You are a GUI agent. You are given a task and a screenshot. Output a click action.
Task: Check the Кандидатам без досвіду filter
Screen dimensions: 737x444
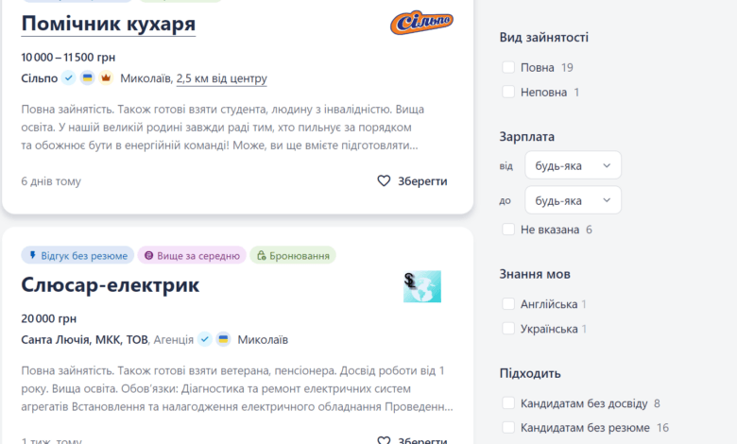coord(508,403)
